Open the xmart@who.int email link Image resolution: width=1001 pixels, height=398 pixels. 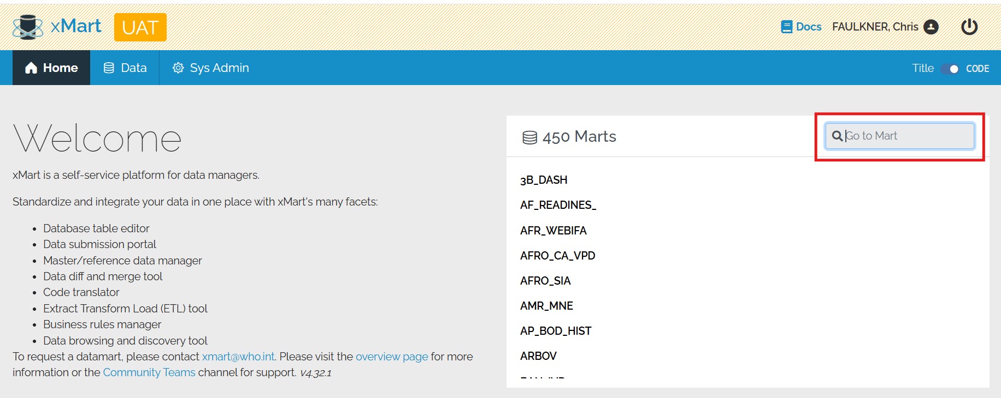[238, 357]
